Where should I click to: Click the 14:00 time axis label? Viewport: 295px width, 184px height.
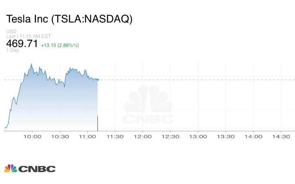pos(254,137)
